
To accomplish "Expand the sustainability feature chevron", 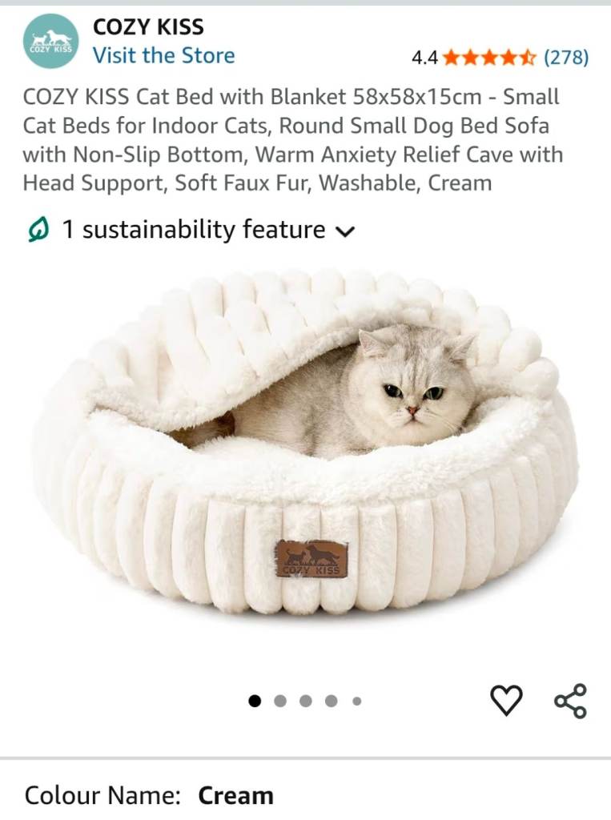I will (x=344, y=231).
